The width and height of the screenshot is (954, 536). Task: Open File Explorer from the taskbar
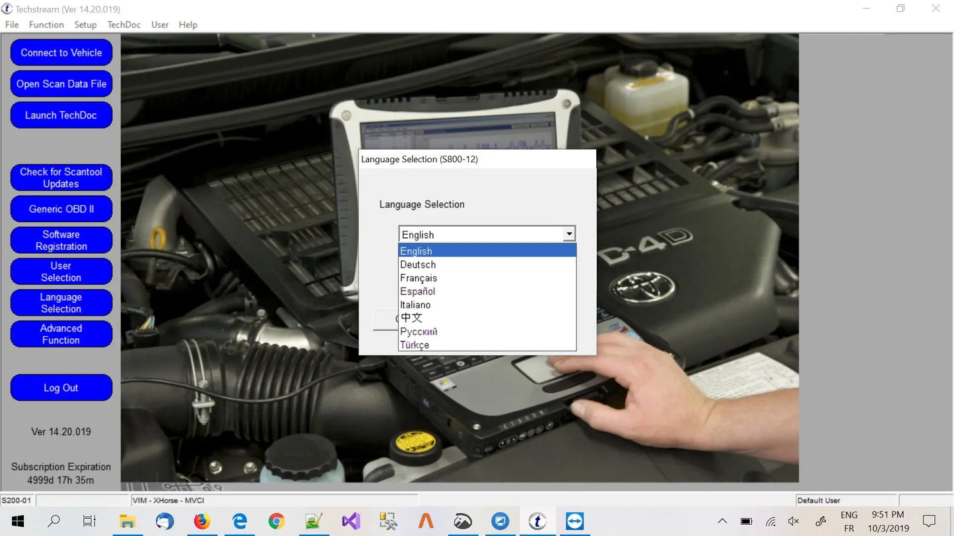(127, 521)
